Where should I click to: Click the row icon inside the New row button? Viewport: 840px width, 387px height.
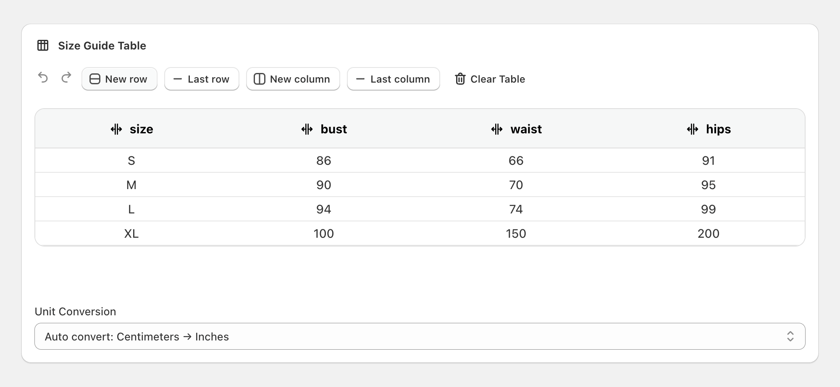tap(94, 79)
